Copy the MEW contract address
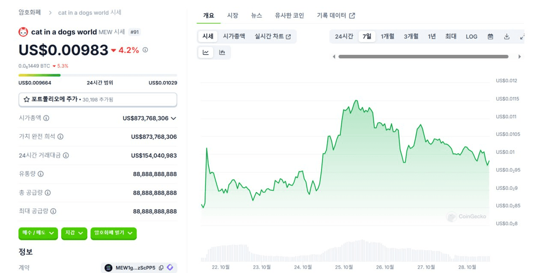 [x=161, y=268]
